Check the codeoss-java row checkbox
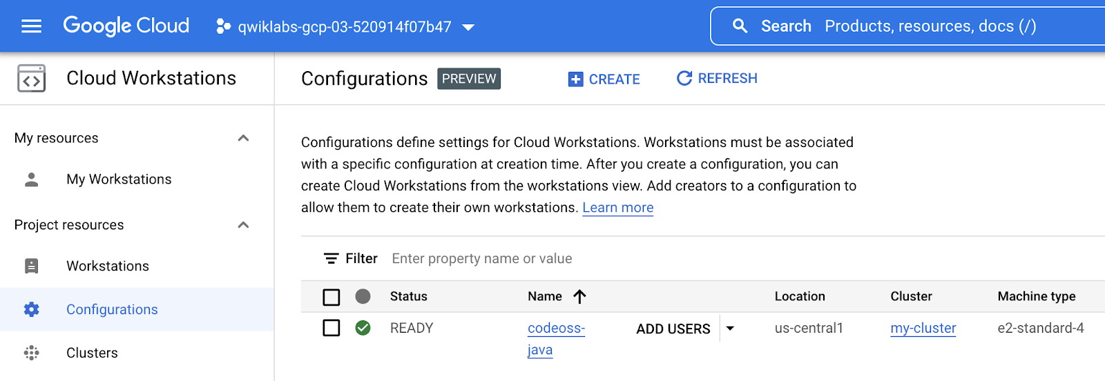The image size is (1105, 381). pos(331,328)
